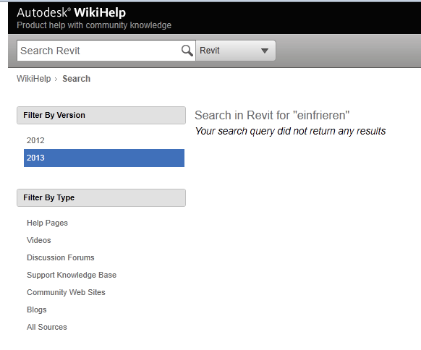The width and height of the screenshot is (421, 350).
Task: Filter results by Support Knowledge Base
Action: pos(72,275)
